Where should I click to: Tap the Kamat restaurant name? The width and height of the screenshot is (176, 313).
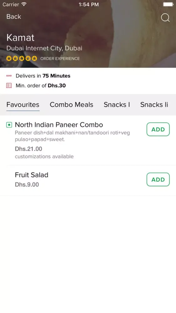(x=21, y=38)
